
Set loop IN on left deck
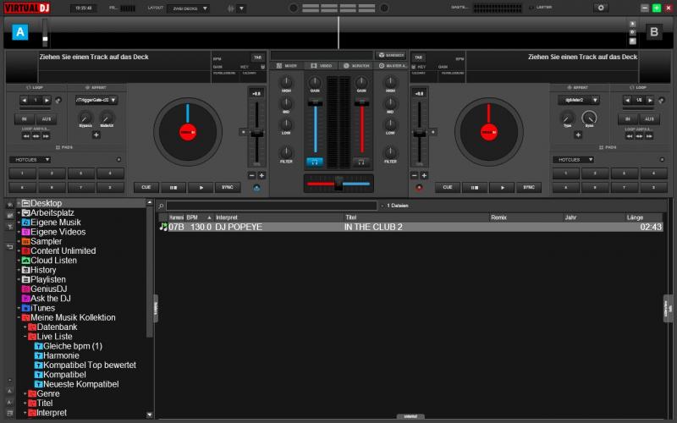click(x=25, y=119)
